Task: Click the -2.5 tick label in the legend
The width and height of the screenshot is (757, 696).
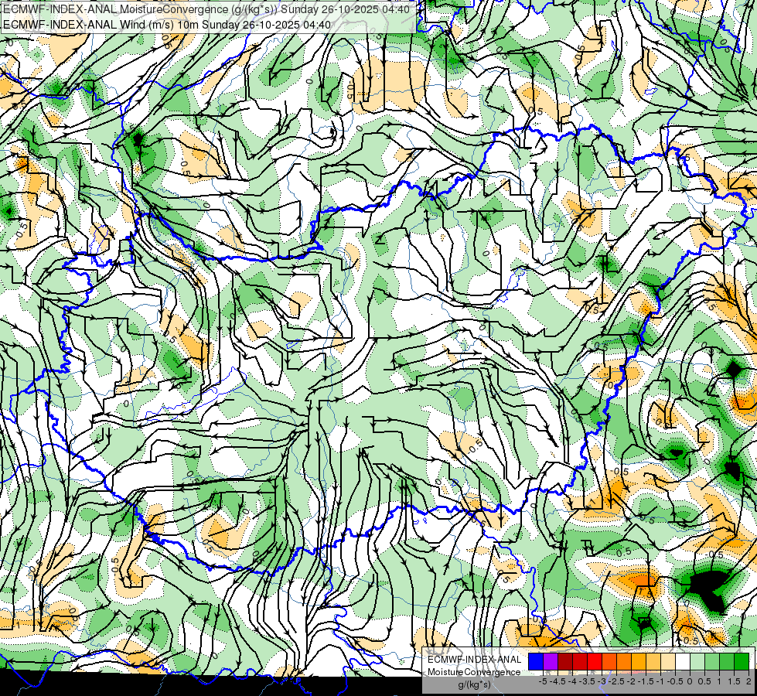Action: [x=616, y=681]
